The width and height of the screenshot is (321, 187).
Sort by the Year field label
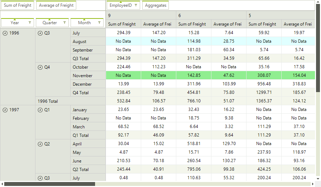pyautogui.click(x=15, y=23)
